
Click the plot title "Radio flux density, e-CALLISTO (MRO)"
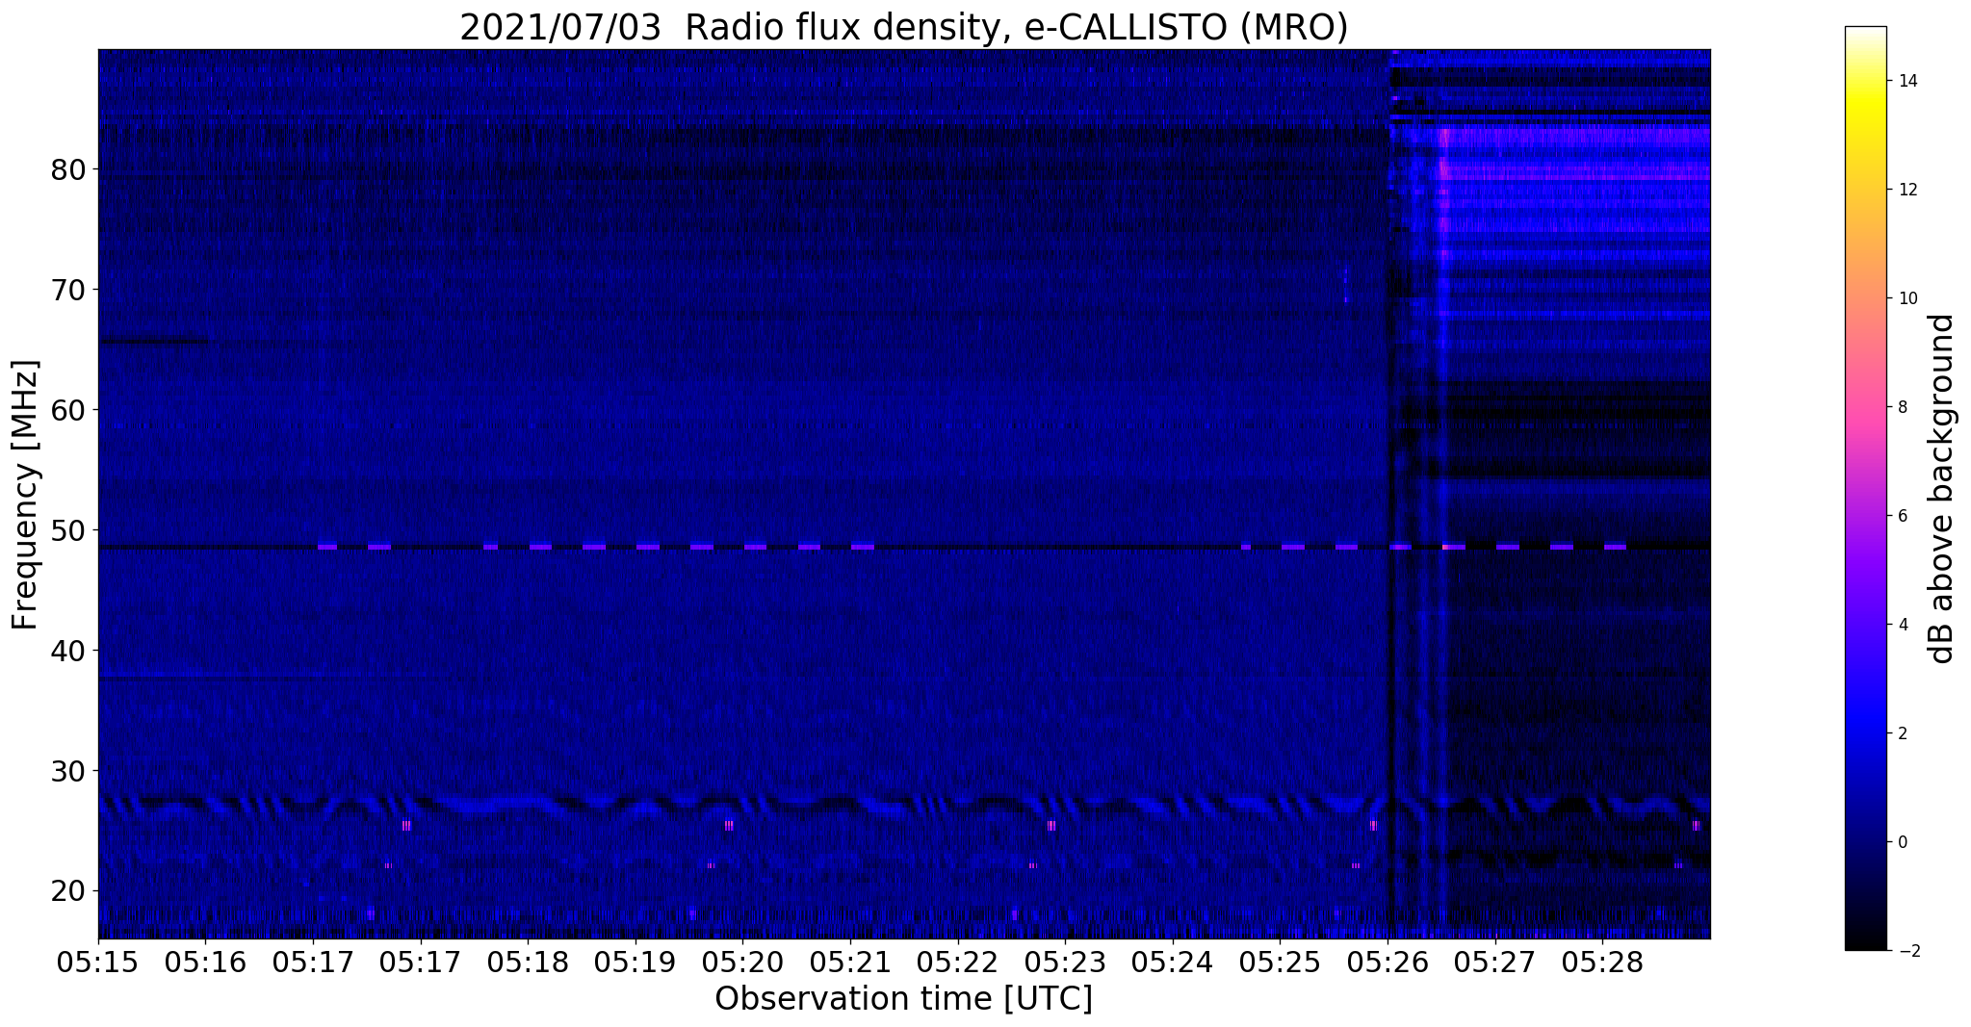pos(1016,27)
